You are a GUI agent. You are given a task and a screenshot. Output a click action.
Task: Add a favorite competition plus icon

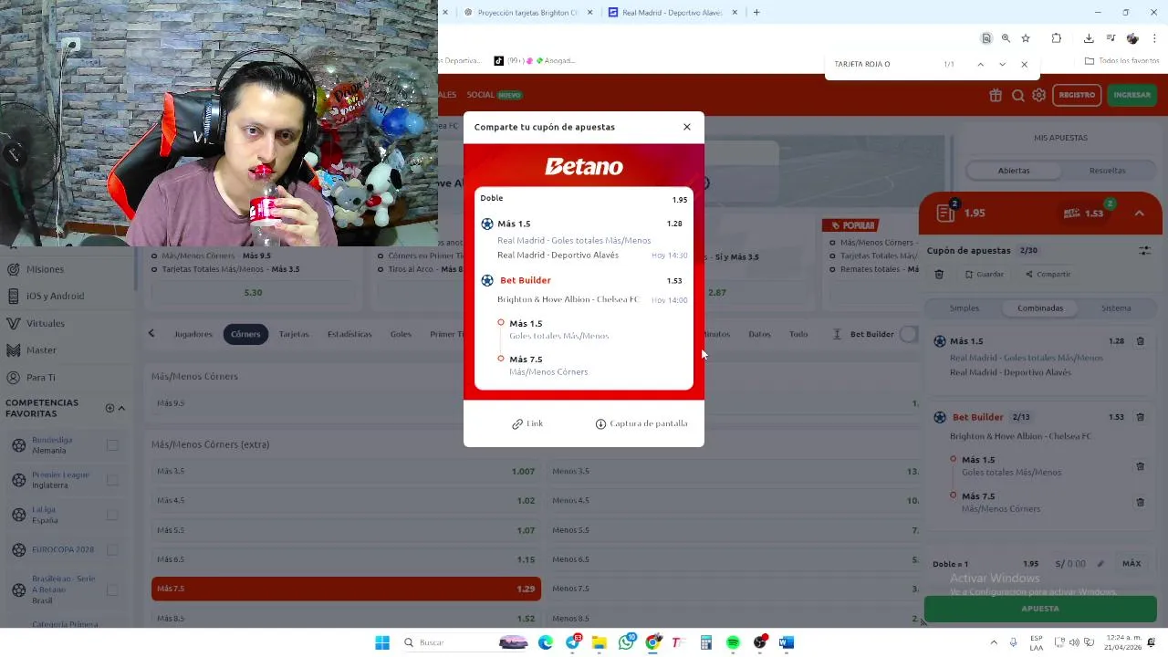coord(109,408)
